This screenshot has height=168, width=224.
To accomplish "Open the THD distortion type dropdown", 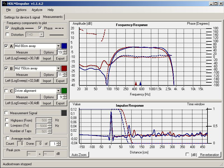I will [x=41, y=34].
